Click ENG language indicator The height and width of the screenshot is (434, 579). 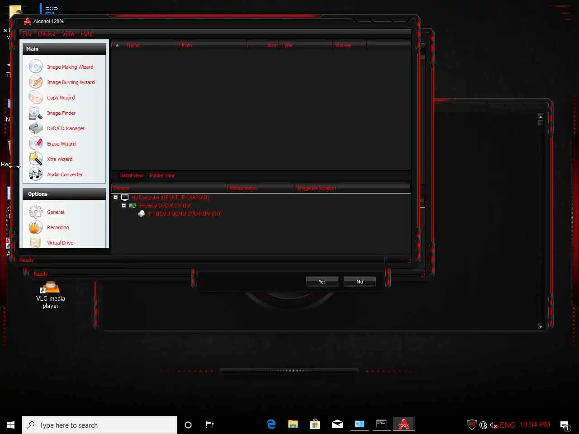click(508, 425)
